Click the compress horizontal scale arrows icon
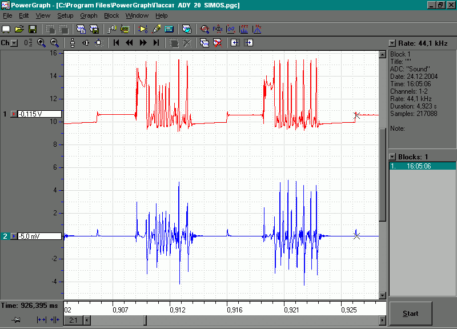Screen dimensions: 457x329 click(54, 320)
